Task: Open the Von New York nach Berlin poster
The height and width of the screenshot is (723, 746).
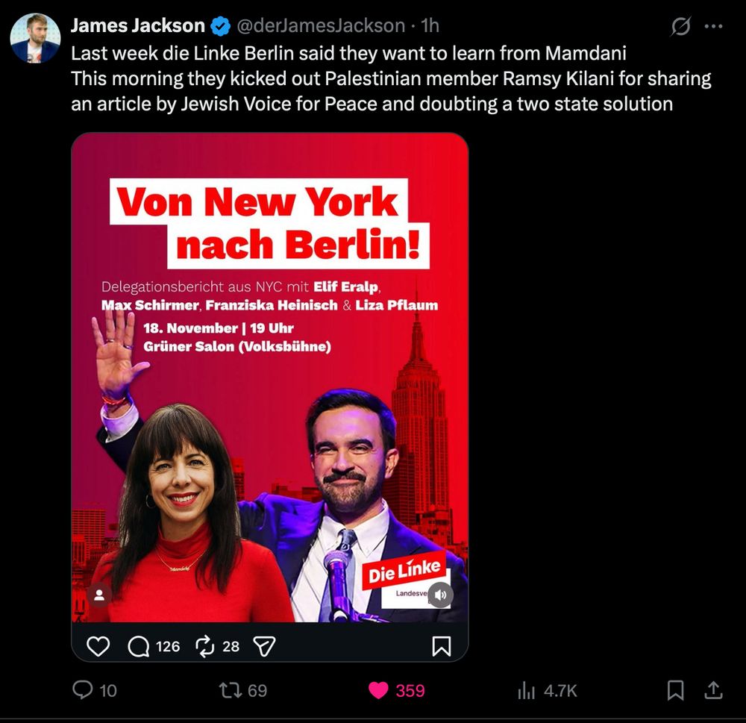Action: [270, 378]
